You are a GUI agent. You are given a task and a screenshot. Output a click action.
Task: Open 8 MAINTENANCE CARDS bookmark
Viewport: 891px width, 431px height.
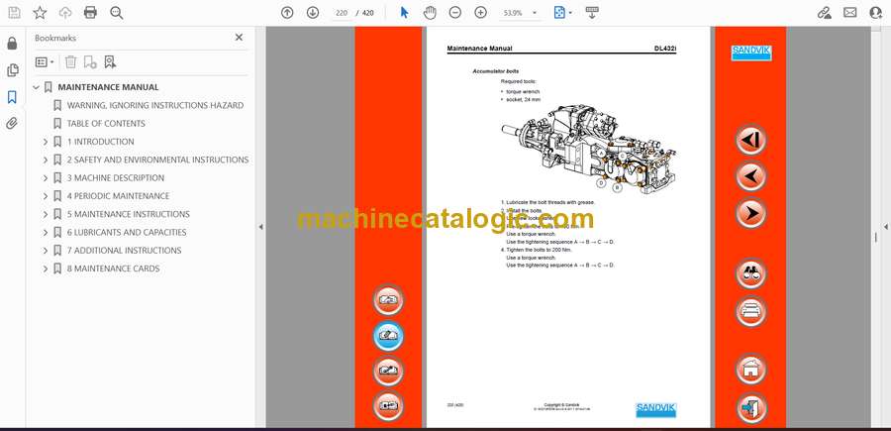[x=113, y=269]
